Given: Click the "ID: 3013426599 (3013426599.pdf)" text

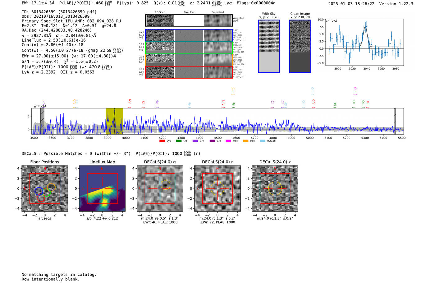Looking at the screenshot, I should click(x=59, y=12).
